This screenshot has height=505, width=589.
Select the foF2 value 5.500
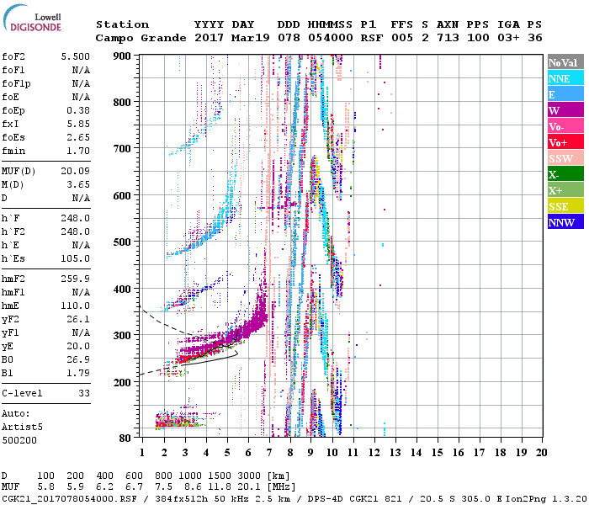[75, 54]
